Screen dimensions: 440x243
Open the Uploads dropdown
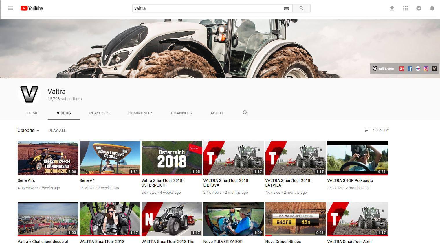(28, 131)
